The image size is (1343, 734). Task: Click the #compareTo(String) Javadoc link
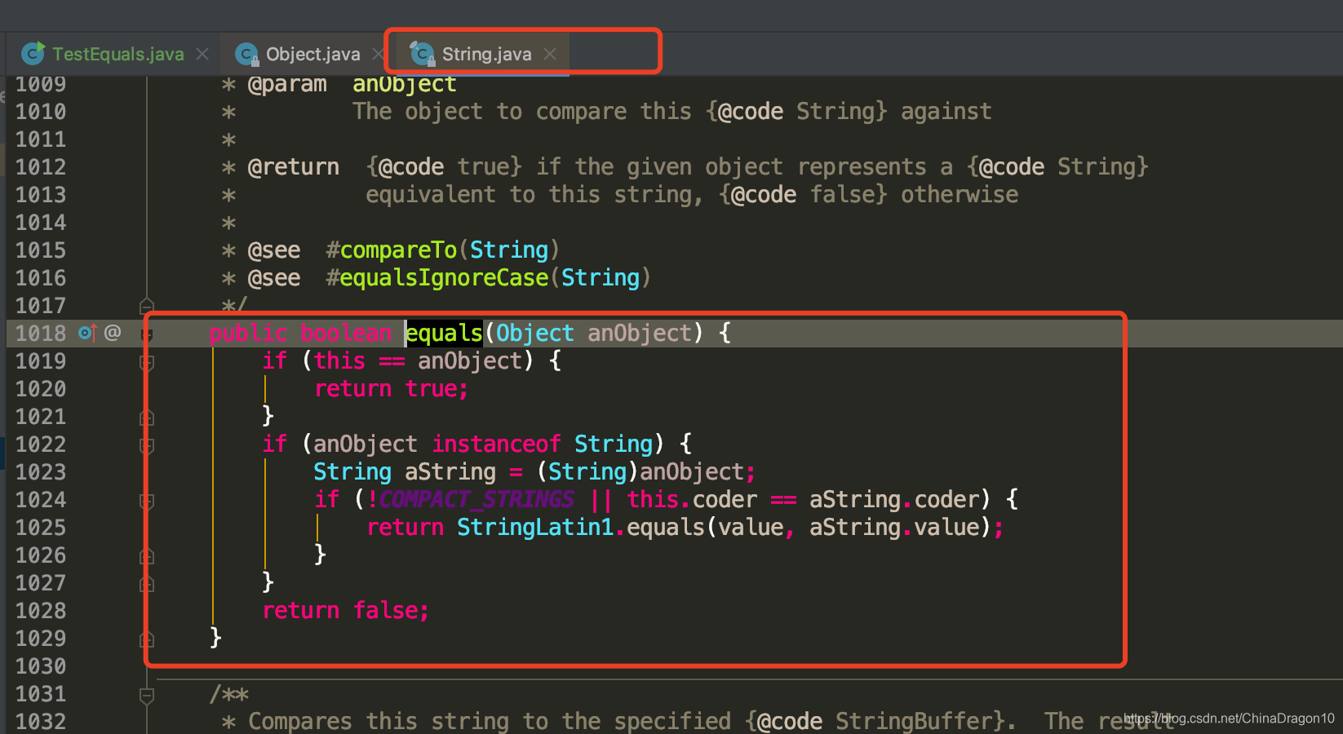click(x=443, y=250)
